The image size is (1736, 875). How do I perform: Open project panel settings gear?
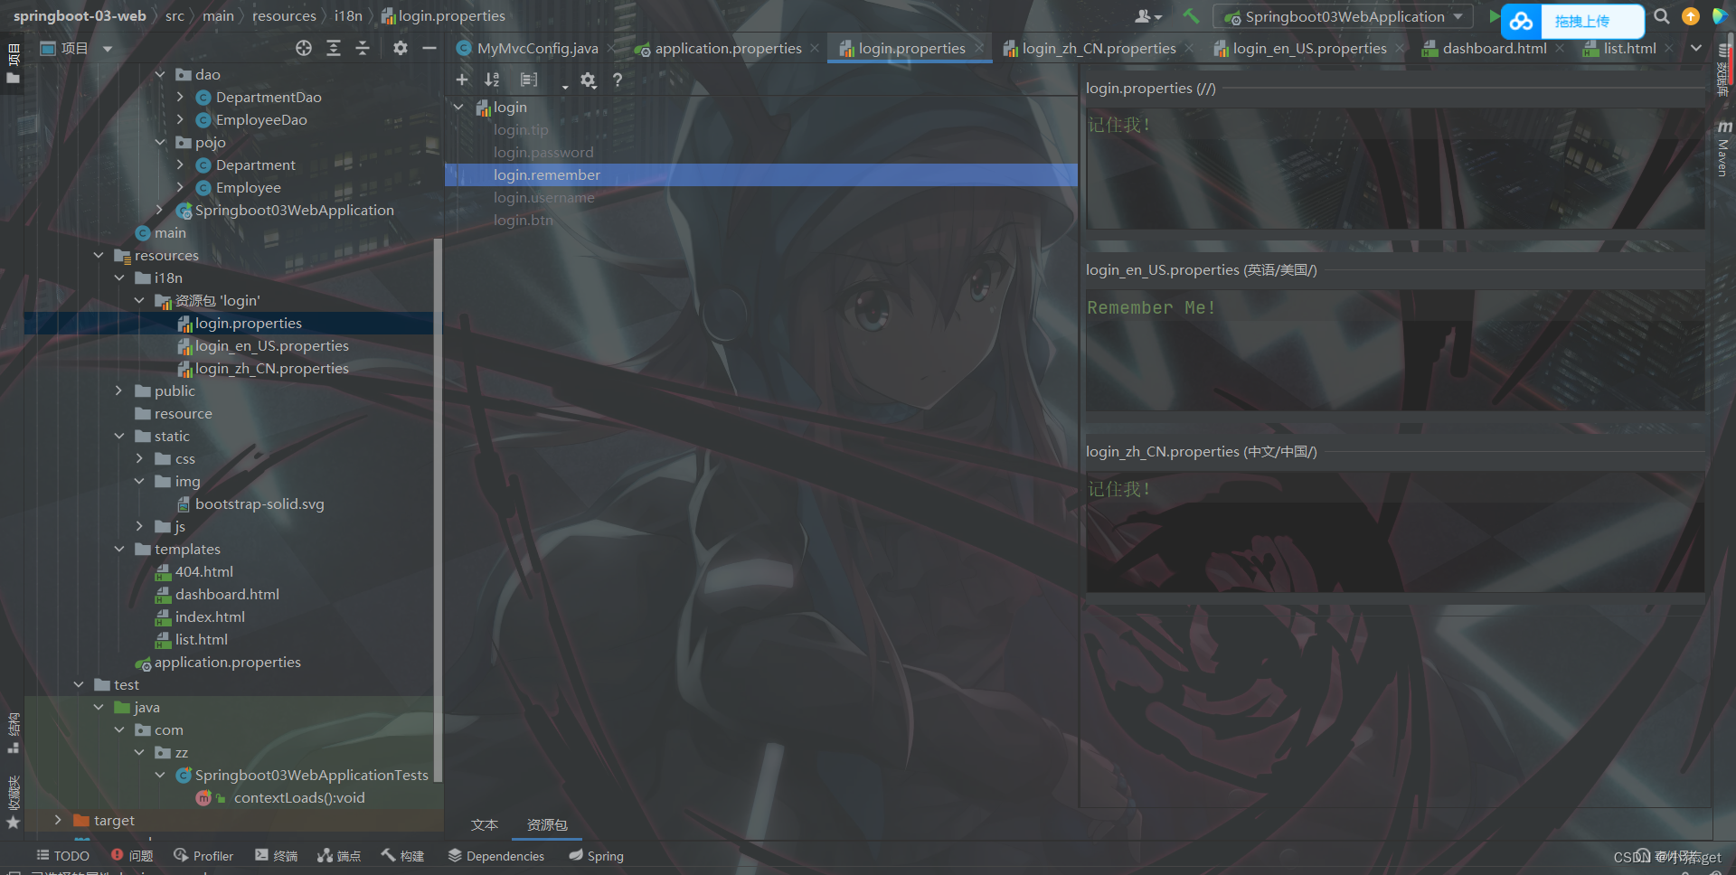coord(401,48)
